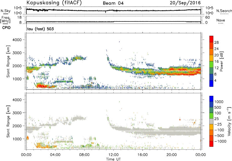Select the "Slant Range [km]" label of velocity panel
The width and height of the screenshot is (232, 161).
pos(8,121)
